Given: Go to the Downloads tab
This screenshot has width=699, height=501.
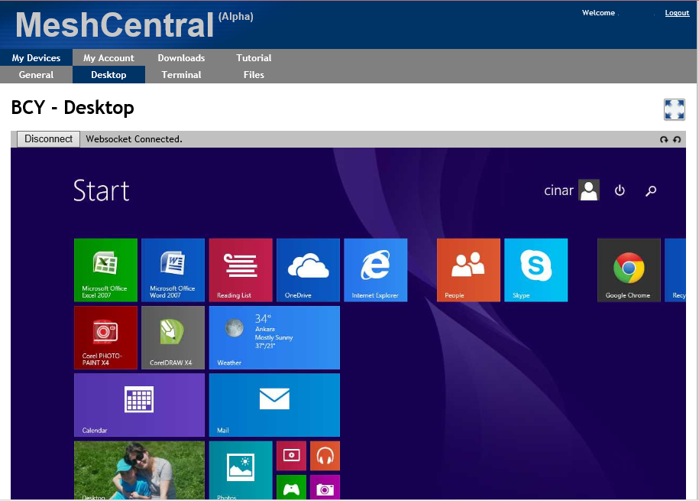Looking at the screenshot, I should [x=182, y=57].
